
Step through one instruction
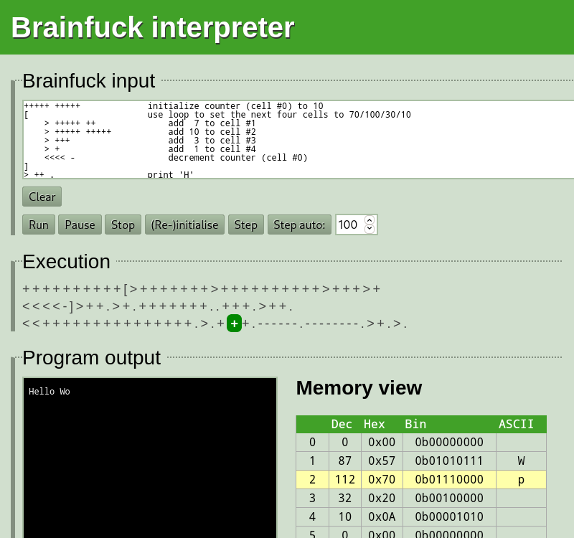coord(245,224)
